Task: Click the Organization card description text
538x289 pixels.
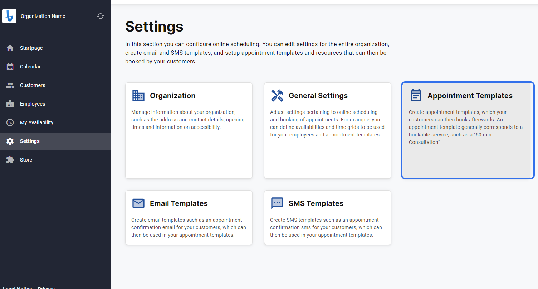Action: click(x=188, y=120)
